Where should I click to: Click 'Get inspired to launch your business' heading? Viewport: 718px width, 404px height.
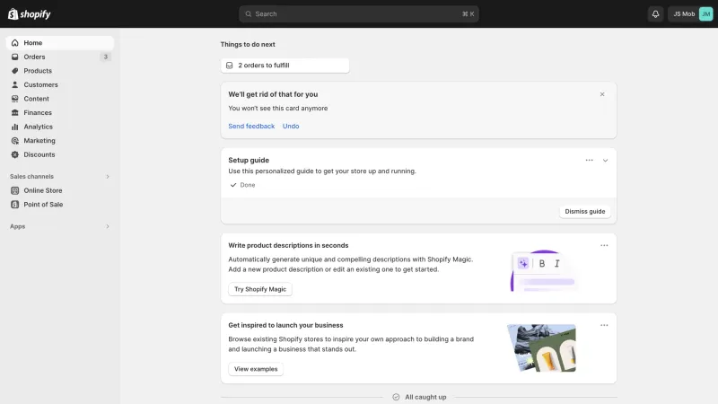tap(285, 325)
